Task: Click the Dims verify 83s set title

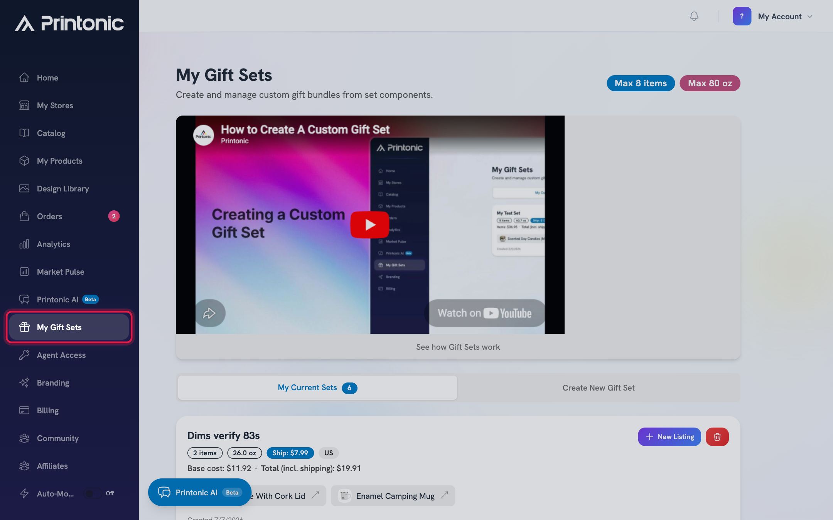Action: [223, 436]
